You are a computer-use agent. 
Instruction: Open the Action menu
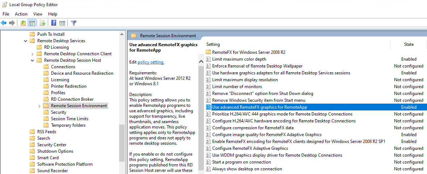(21, 14)
